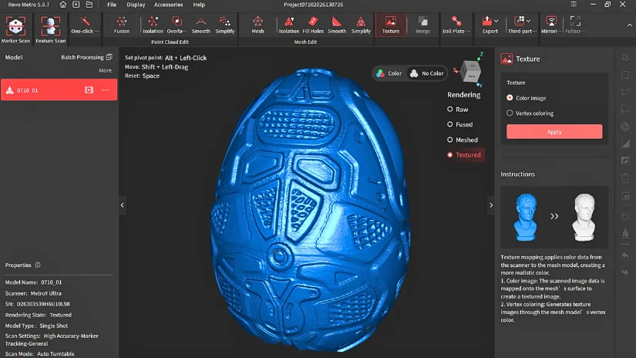Switch rendering to Raw

click(x=457, y=110)
